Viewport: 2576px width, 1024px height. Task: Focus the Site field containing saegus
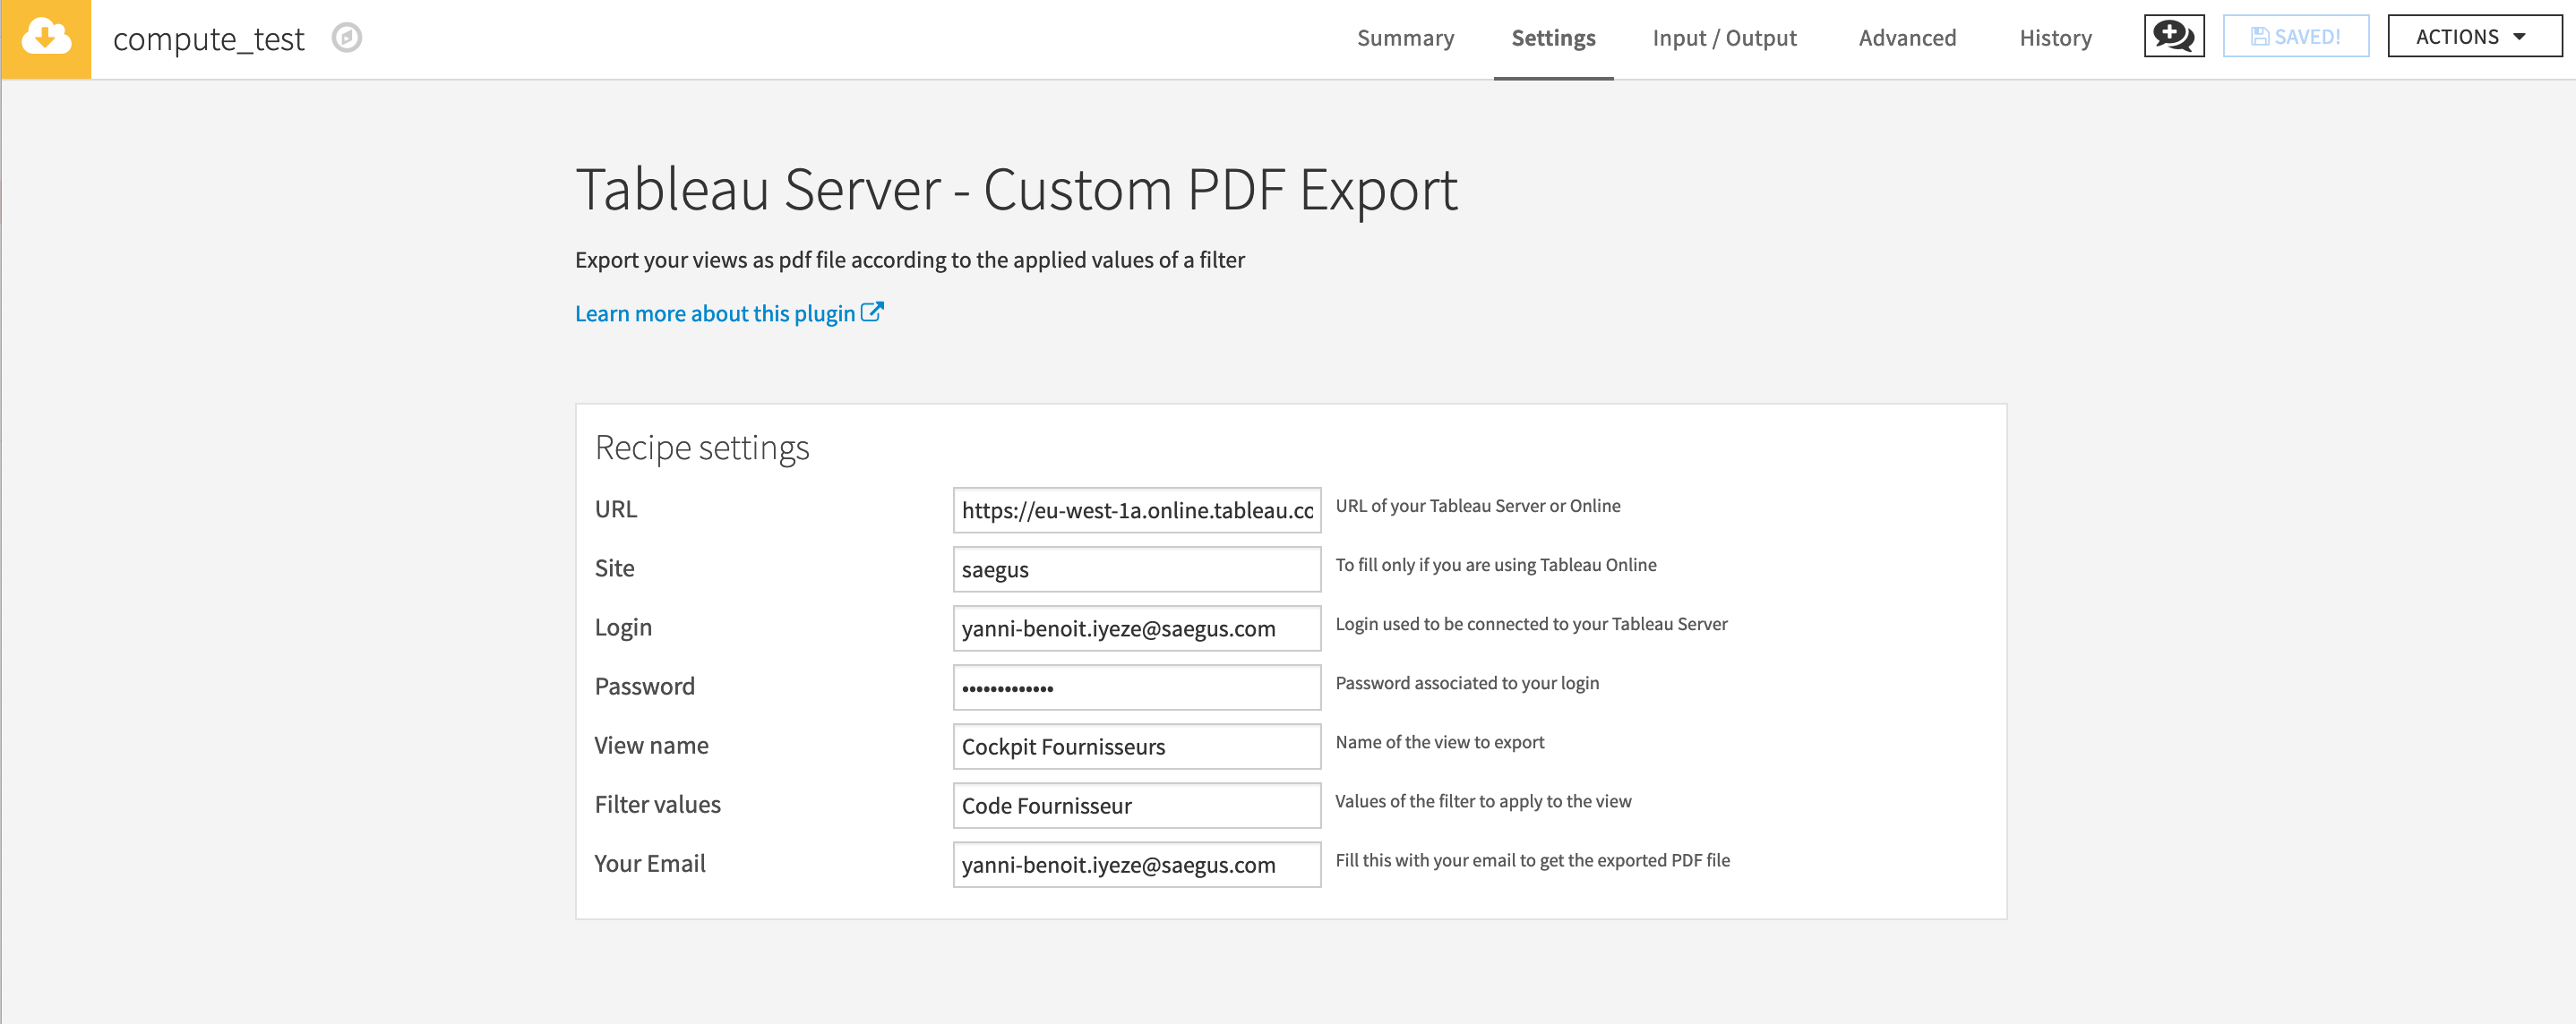pos(1136,569)
